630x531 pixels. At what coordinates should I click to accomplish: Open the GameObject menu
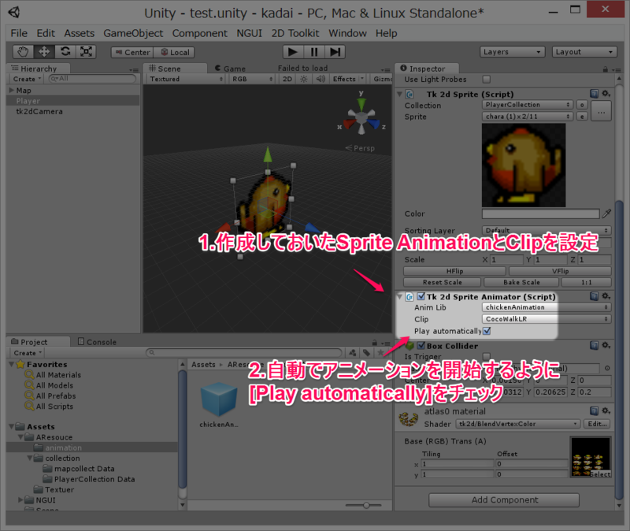click(133, 33)
